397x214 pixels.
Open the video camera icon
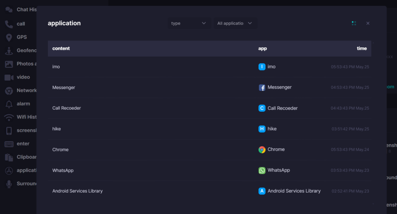coord(9,77)
